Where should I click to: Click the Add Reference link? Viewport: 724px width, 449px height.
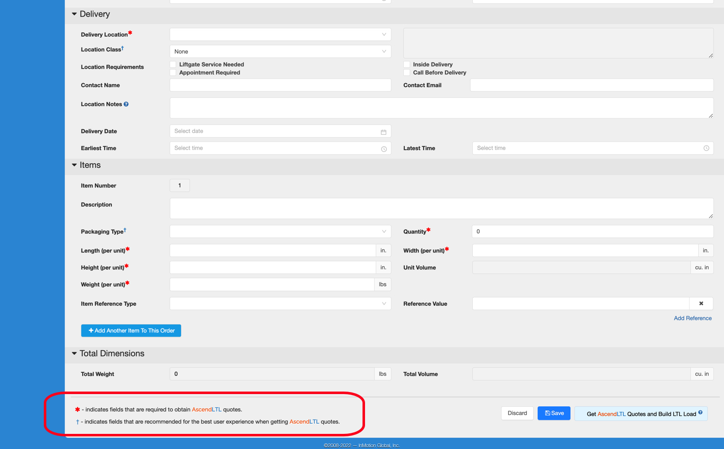tap(692, 318)
